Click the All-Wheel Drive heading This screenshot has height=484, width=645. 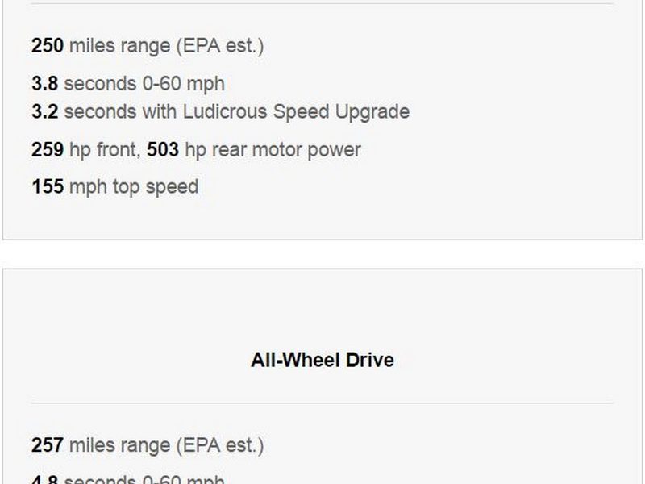(322, 360)
